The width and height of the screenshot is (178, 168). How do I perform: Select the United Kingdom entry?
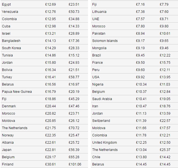click(x=105, y=143)
